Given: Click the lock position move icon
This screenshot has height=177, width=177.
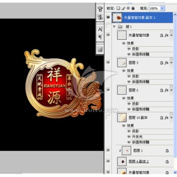Looking at the screenshot, I should (x=128, y=8).
